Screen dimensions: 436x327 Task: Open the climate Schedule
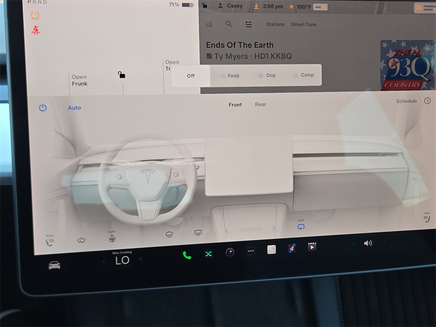coord(406,101)
